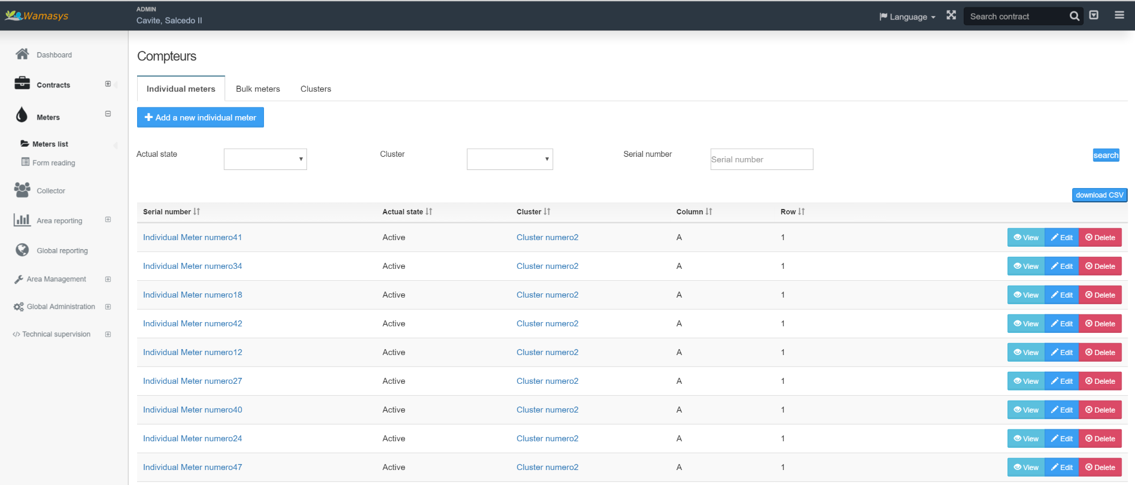Expand the Contracts menu

[108, 84]
